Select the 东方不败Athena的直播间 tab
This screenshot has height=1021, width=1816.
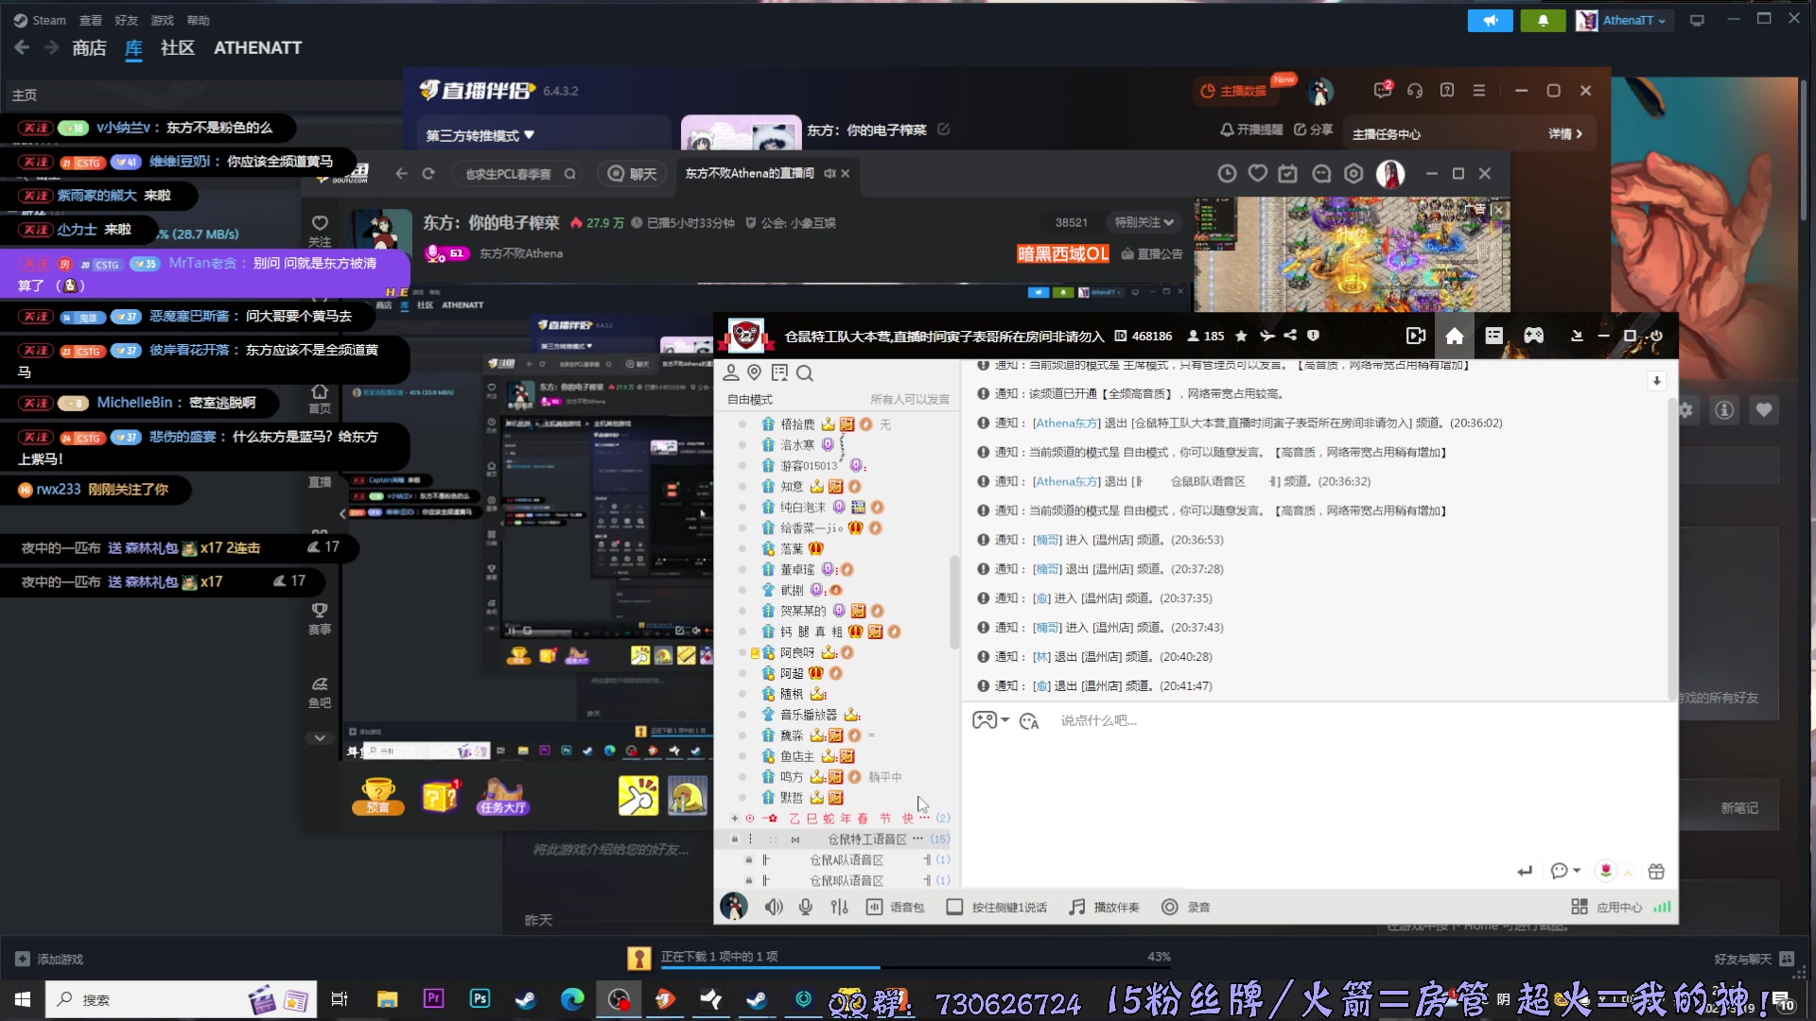(x=749, y=174)
